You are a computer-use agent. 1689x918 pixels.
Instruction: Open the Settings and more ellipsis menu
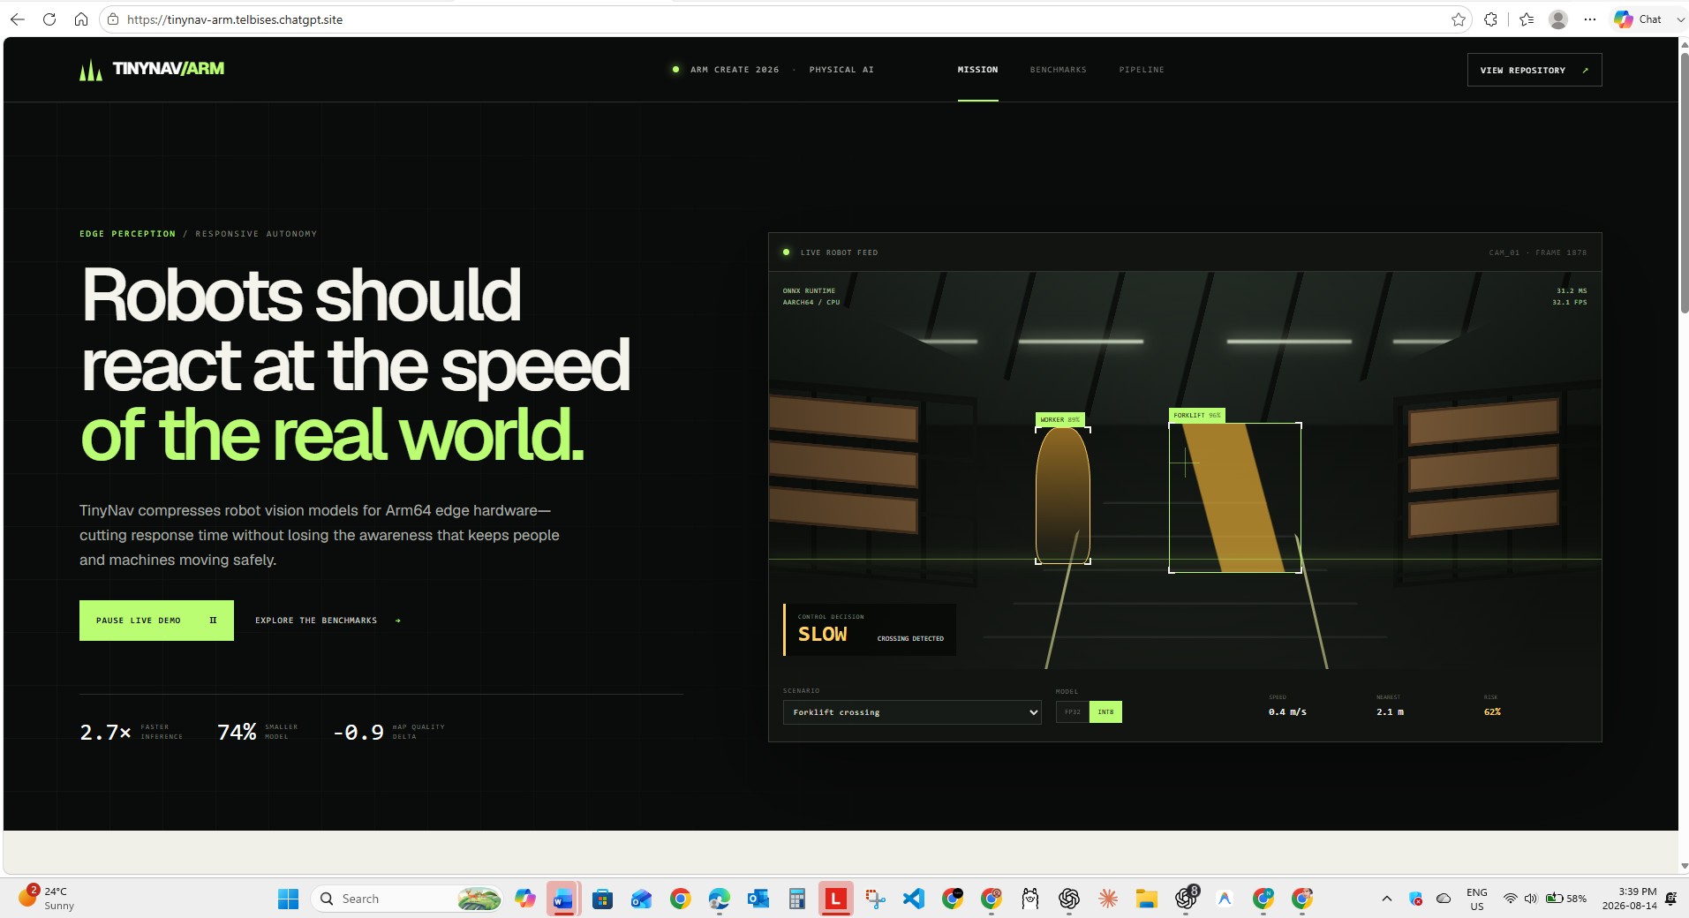1590,19
